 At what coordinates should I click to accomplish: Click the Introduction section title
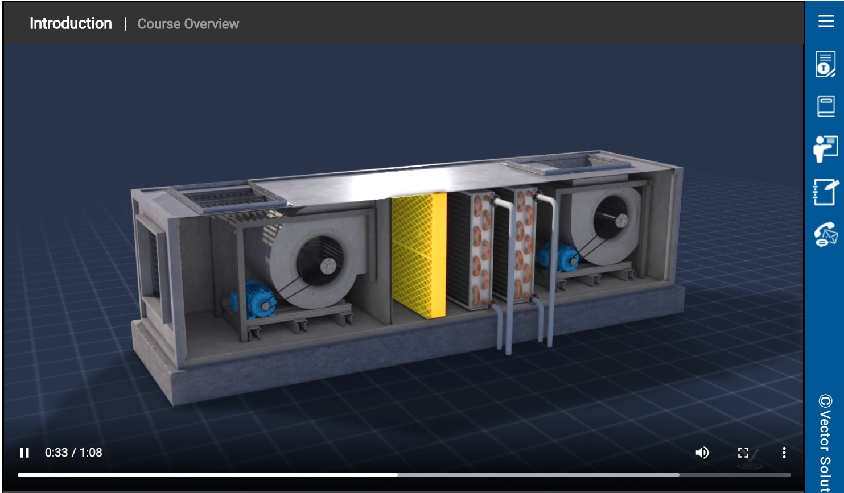[x=71, y=23]
